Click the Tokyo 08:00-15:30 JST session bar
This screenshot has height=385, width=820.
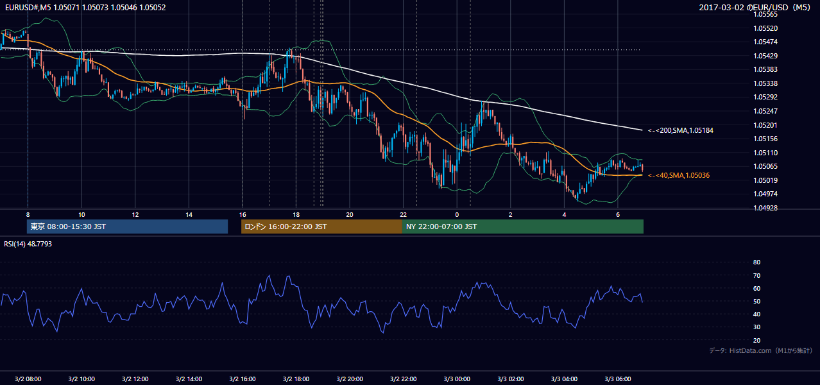tap(128, 227)
